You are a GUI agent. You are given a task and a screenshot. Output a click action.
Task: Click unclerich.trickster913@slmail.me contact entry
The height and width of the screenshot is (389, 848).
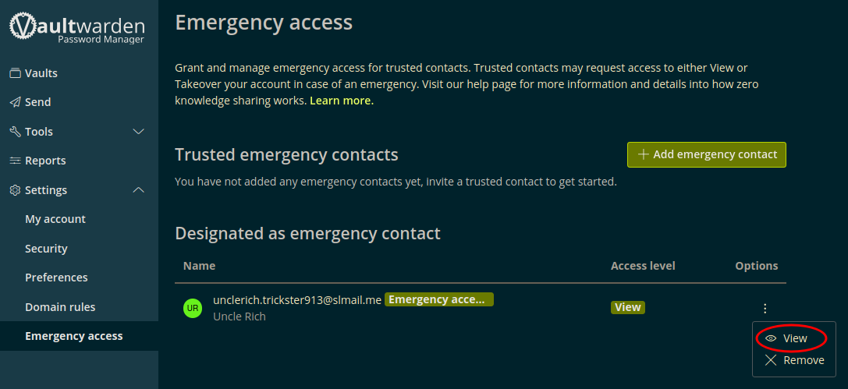click(x=297, y=300)
